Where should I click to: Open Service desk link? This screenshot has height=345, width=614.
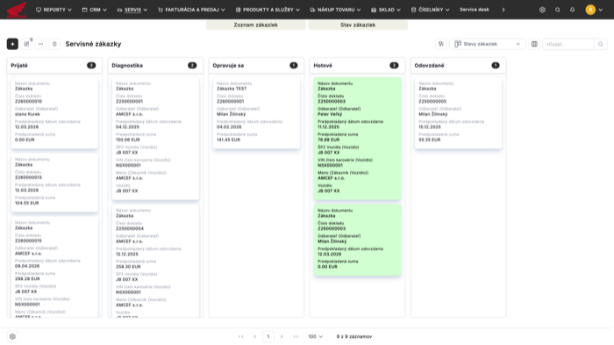click(x=475, y=10)
